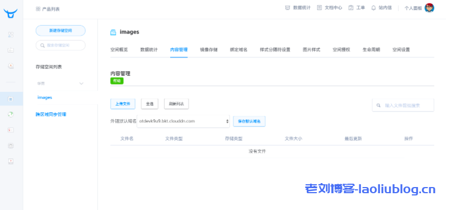The width and height of the screenshot is (450, 210).
Task: Open 产品列表 grid icon in header
Action: tap(38, 9)
